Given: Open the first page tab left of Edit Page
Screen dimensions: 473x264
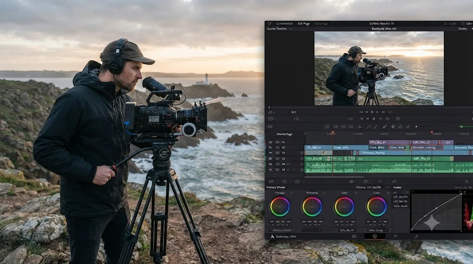Looking at the screenshot, I should [284, 24].
